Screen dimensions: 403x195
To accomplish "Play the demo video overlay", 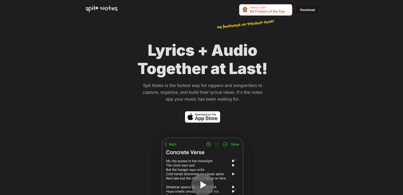I will pos(203,185).
